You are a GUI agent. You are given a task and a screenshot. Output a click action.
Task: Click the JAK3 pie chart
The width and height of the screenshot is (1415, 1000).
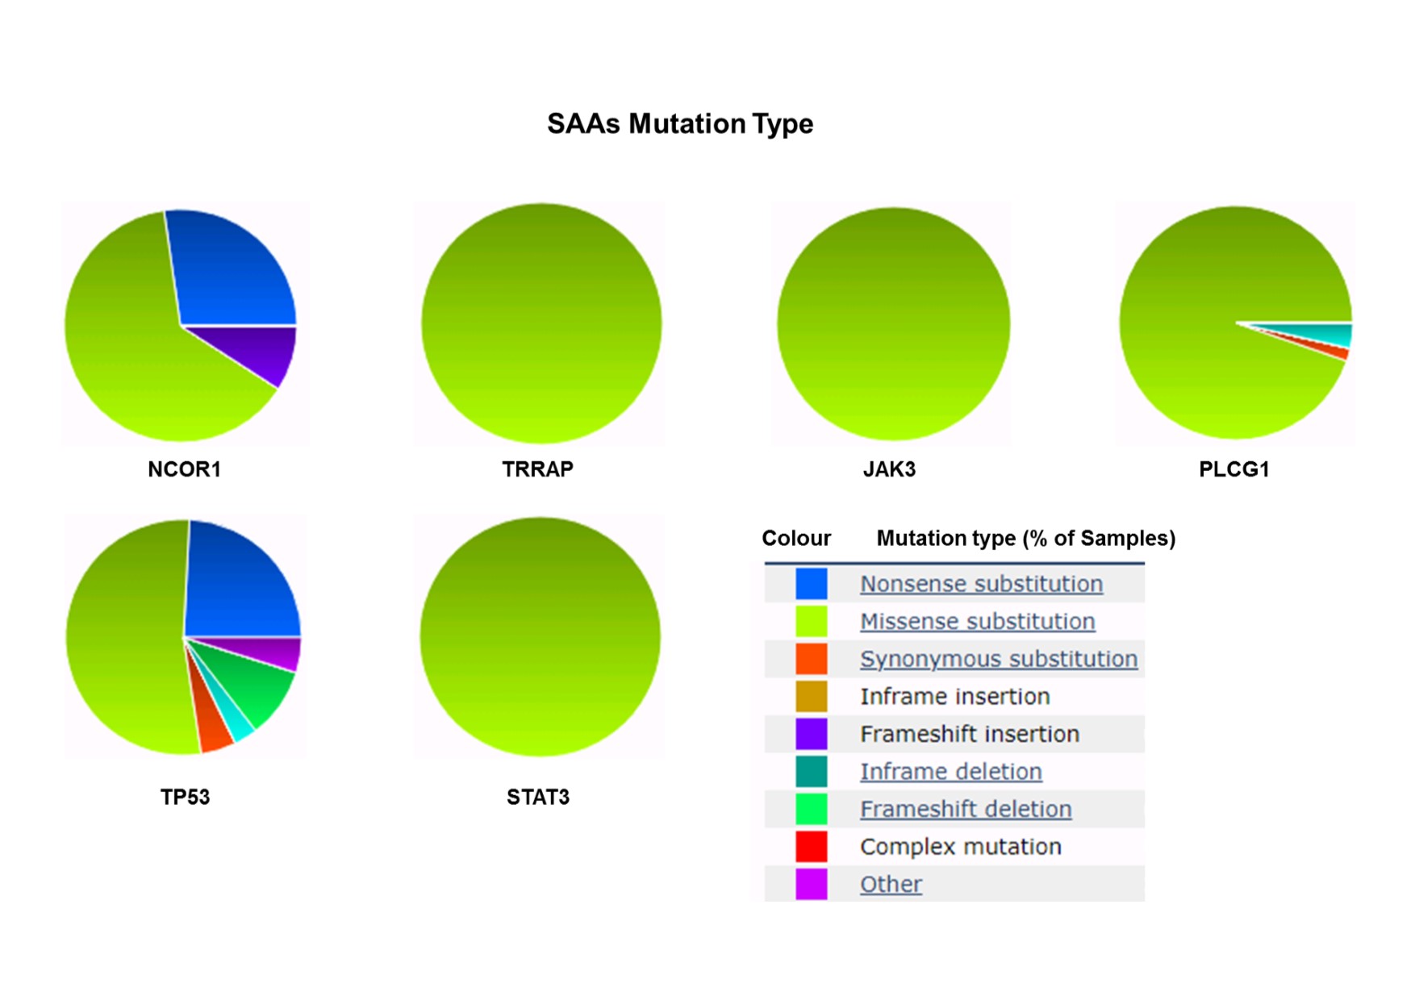[x=893, y=324]
